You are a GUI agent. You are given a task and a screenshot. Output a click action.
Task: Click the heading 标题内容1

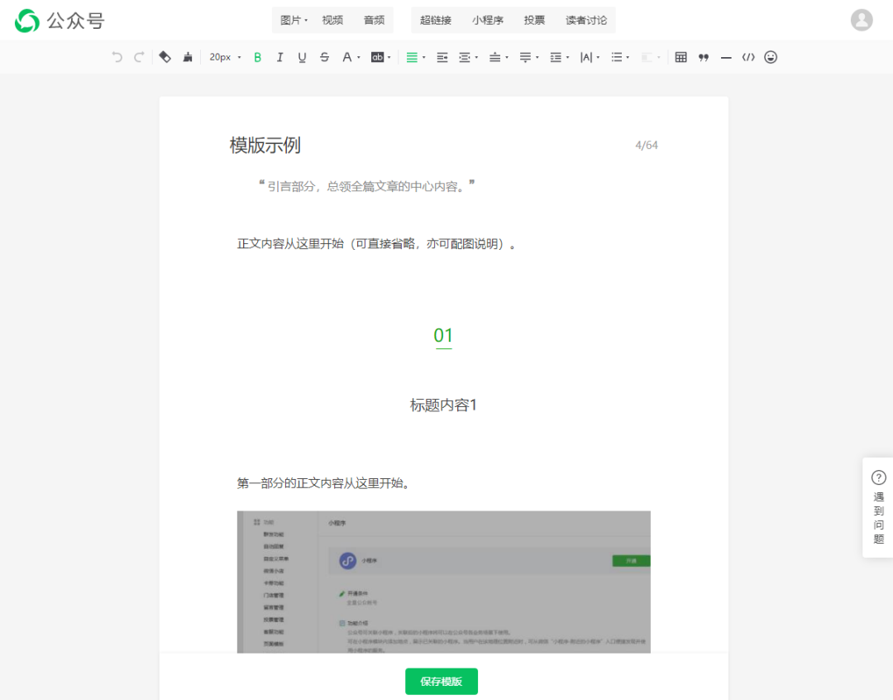tap(443, 405)
